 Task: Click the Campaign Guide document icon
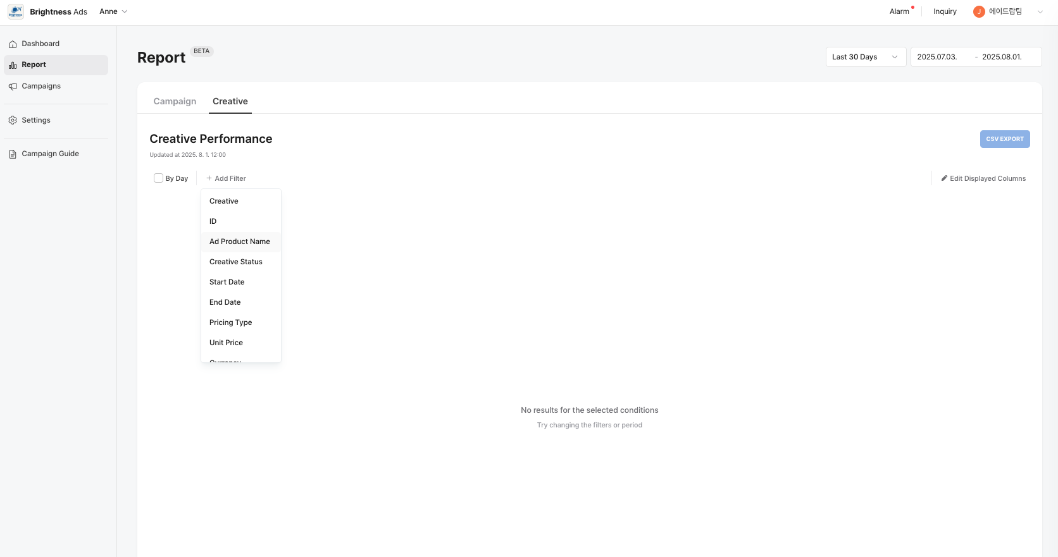coord(13,154)
